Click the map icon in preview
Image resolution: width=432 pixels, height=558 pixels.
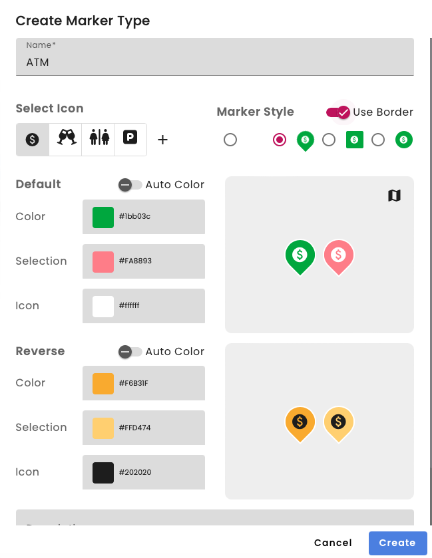pyautogui.click(x=394, y=195)
